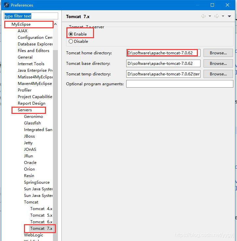The image size is (237, 241).
Task: Select Tomcat 5.x in the tree
Action: point(41,215)
